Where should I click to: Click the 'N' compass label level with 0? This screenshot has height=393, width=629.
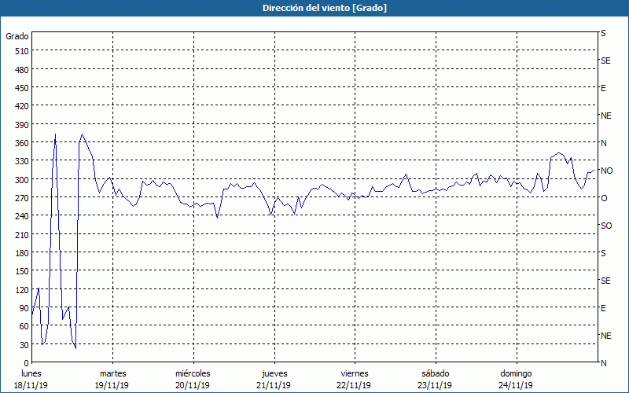tap(603, 363)
